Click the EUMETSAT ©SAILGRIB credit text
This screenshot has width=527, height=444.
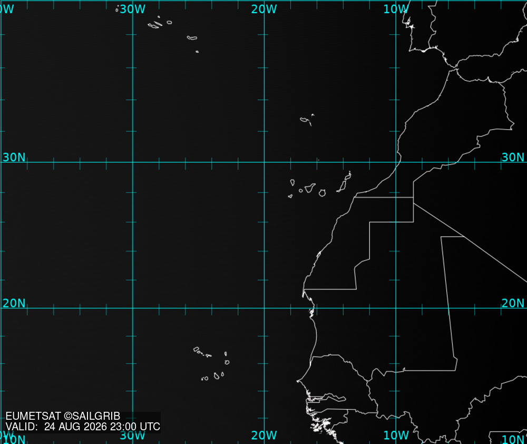point(63,416)
